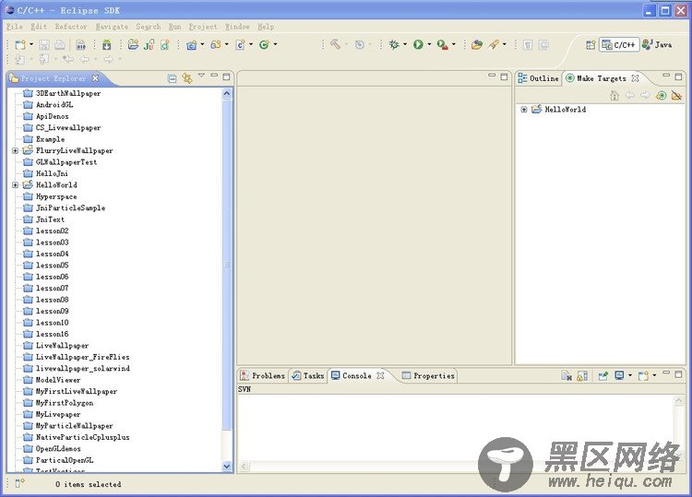The height and width of the screenshot is (497, 692).
Task: Close the Console view tab
Action: (380, 375)
